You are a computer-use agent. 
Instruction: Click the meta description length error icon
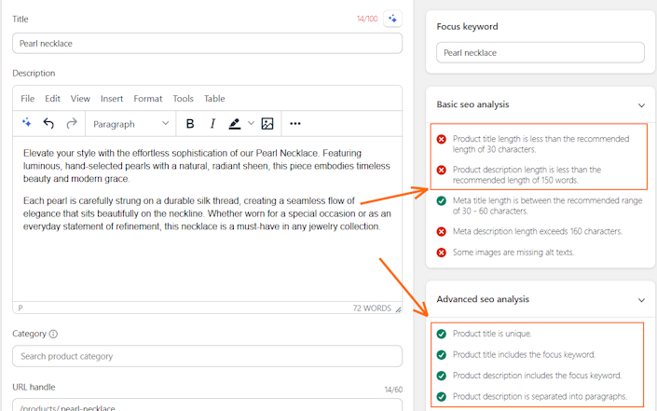pos(441,231)
